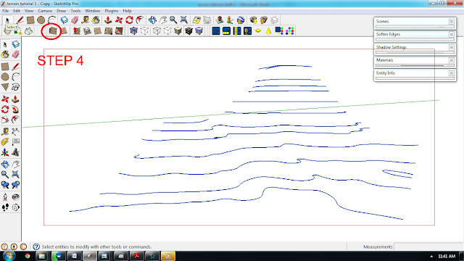Screen dimensions: 464x261
Task: Click inside the Measurements input box
Action: pos(428,246)
